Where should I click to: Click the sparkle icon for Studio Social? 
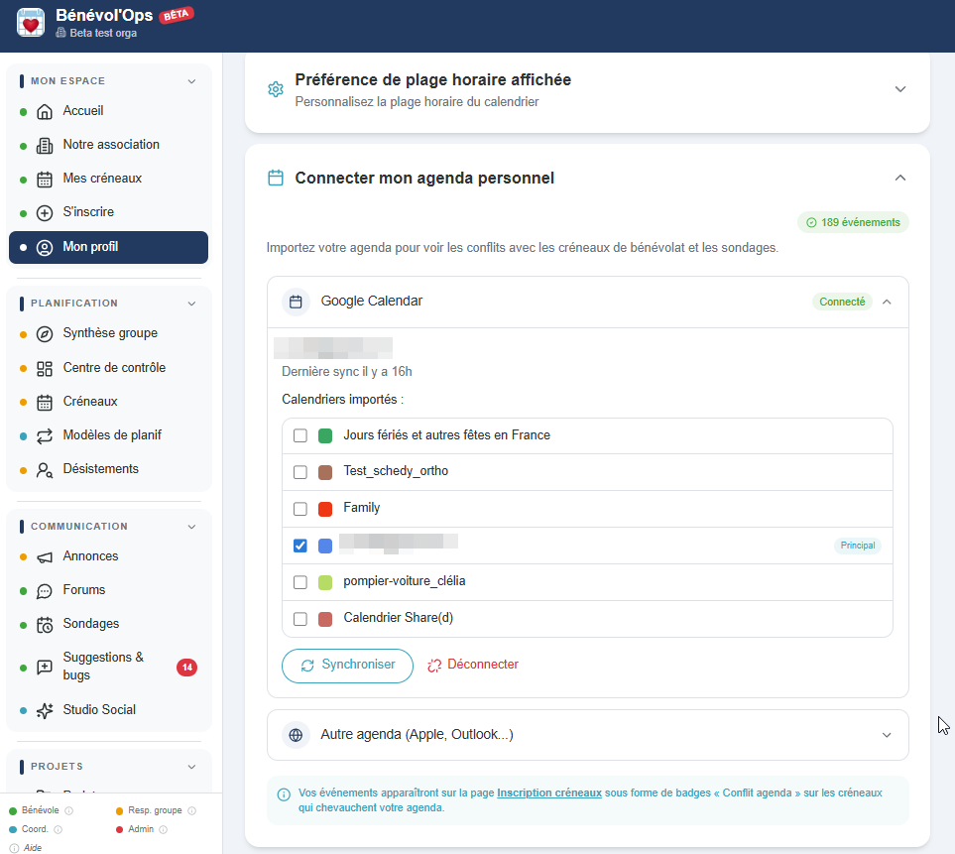[45, 711]
